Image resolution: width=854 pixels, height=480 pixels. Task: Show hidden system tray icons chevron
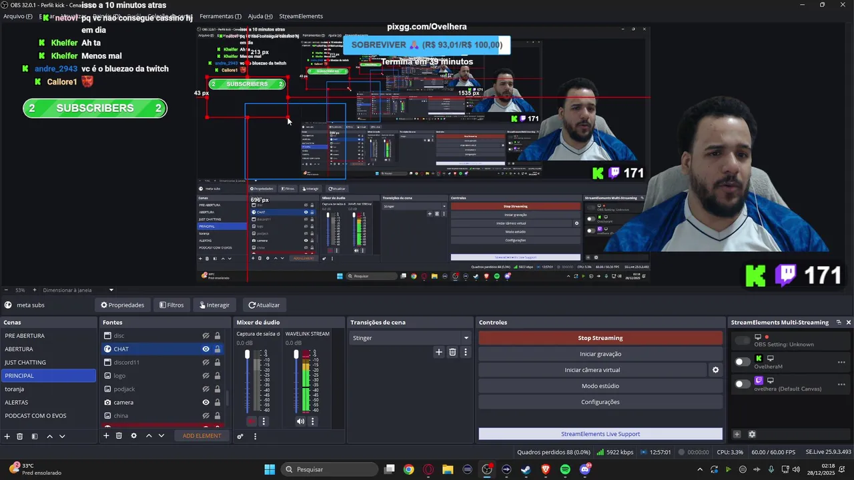pos(700,469)
